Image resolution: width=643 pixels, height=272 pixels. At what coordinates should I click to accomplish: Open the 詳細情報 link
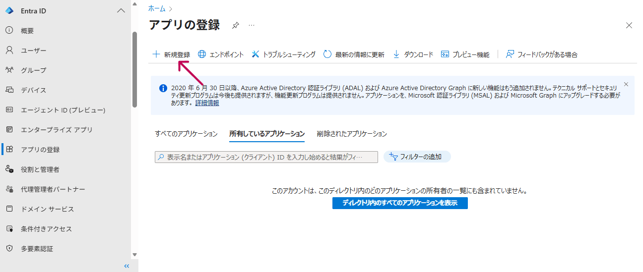click(207, 103)
